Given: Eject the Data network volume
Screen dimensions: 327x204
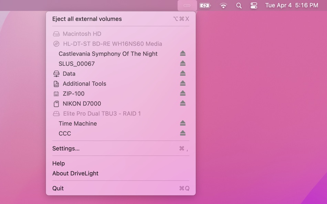Looking at the screenshot, I should [183, 73].
